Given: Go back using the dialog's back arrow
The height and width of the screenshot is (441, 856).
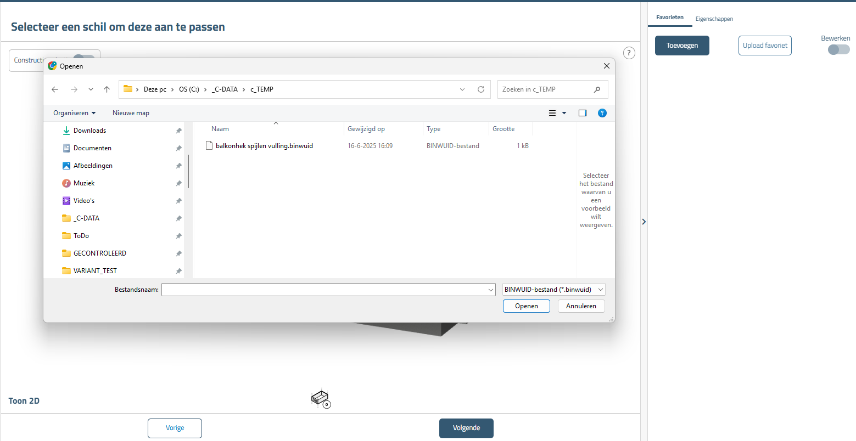Looking at the screenshot, I should tap(55, 89).
